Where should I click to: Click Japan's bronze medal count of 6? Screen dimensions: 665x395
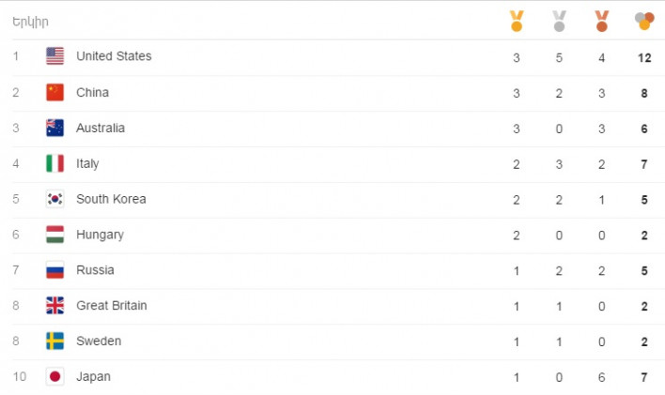pyautogui.click(x=602, y=377)
